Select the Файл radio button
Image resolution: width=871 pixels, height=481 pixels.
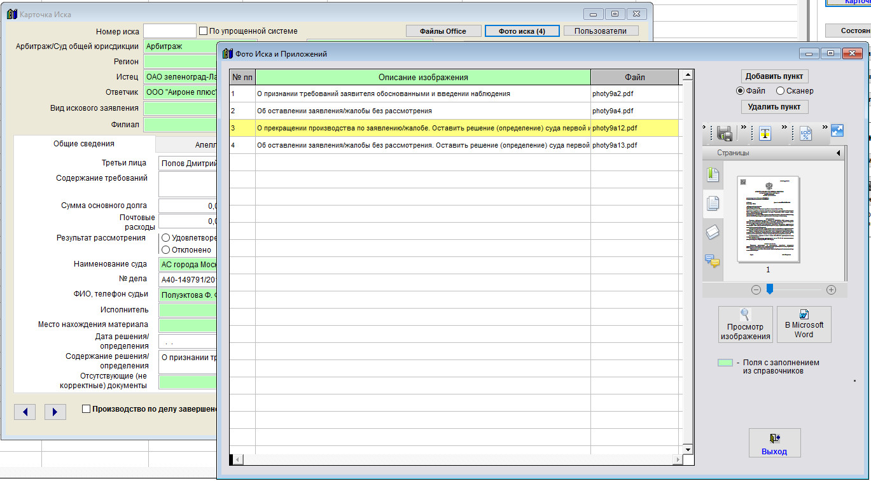(x=741, y=91)
